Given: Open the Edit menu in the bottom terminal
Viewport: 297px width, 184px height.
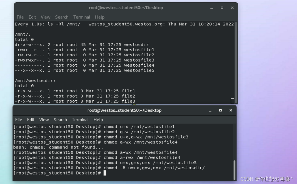Looking at the screenshot, I should pyautogui.click(x=31, y=119).
